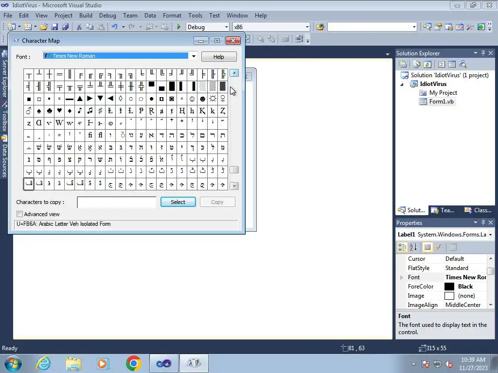Open Data Sources side tab
The width and height of the screenshot is (498, 373).
(x=4, y=157)
